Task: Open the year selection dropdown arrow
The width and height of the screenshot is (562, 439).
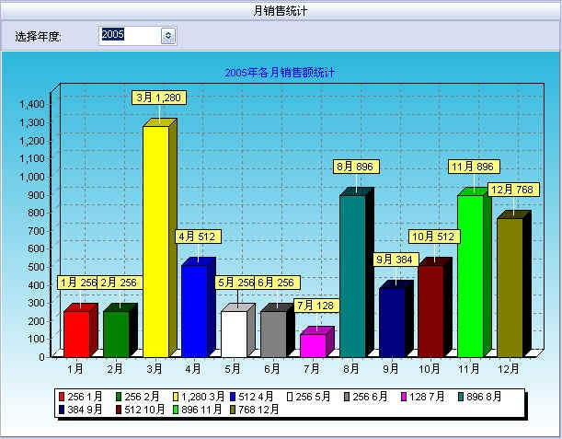Action: [167, 35]
